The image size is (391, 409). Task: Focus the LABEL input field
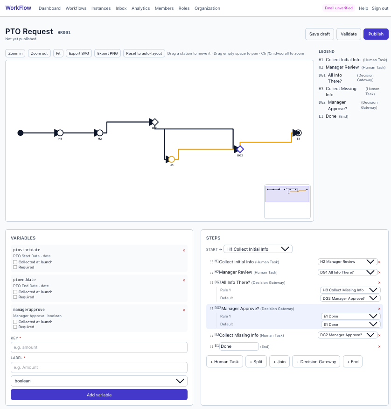(x=99, y=367)
